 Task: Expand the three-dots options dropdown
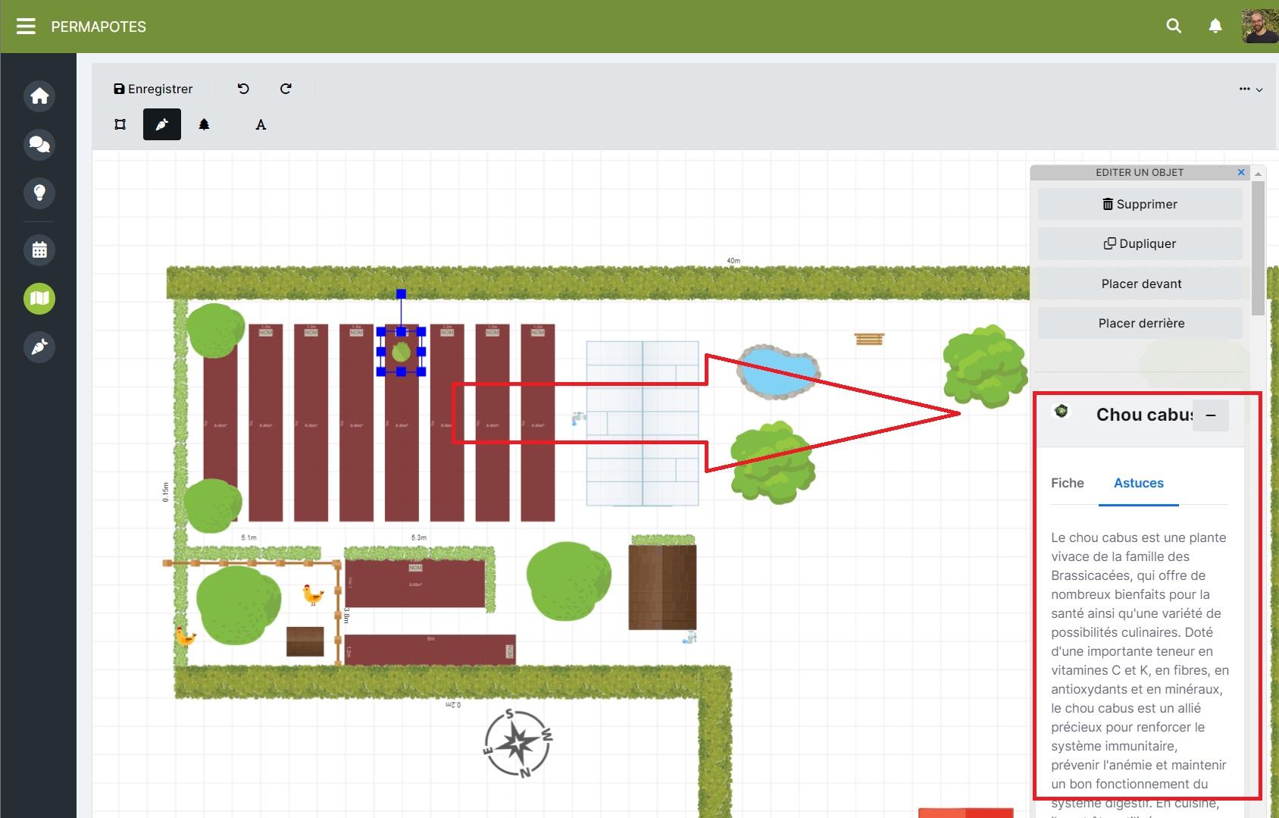(1250, 89)
